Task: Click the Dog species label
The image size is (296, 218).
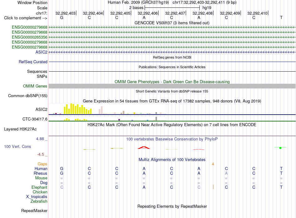Action: click(x=44, y=183)
